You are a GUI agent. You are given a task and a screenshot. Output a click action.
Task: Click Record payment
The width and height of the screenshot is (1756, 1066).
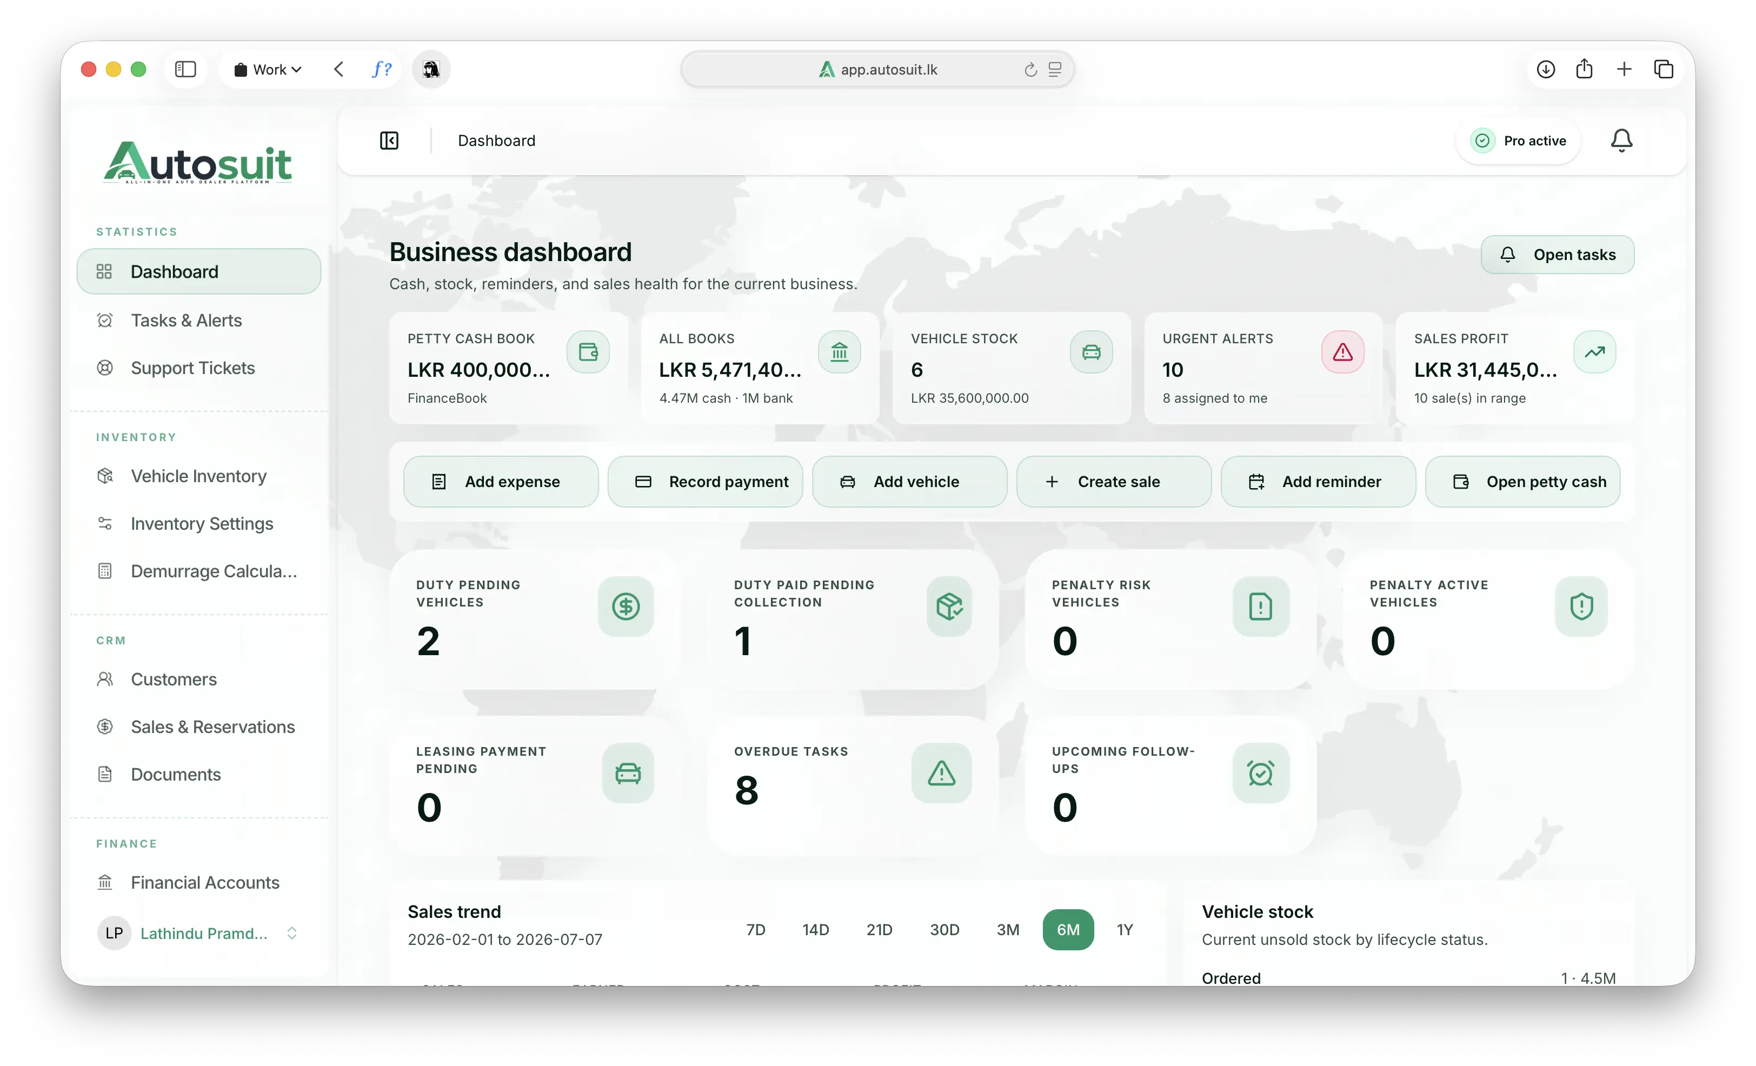tap(705, 482)
